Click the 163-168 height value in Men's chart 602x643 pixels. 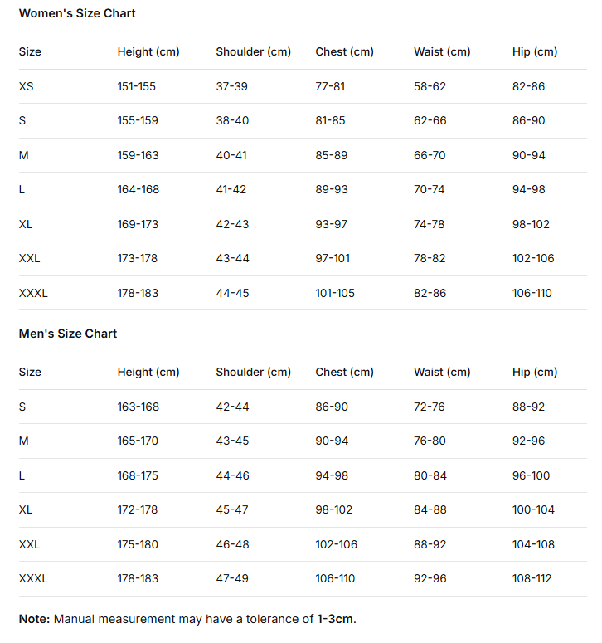(138, 407)
